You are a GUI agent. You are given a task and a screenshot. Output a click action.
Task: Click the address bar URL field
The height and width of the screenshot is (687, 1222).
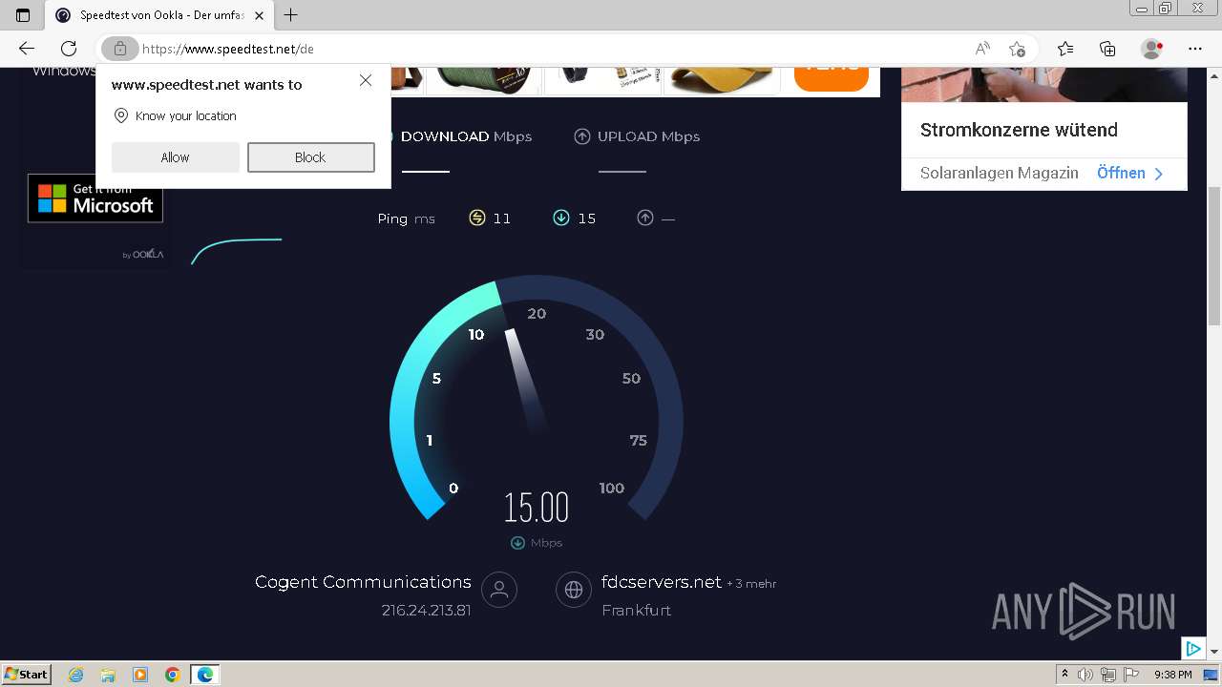[x=554, y=49]
